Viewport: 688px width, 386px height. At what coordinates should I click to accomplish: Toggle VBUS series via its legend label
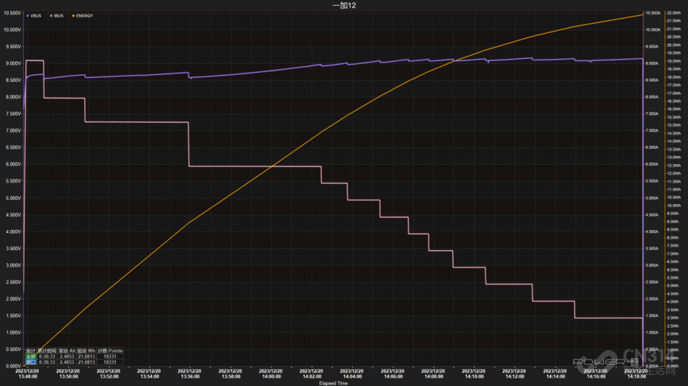pos(36,14)
